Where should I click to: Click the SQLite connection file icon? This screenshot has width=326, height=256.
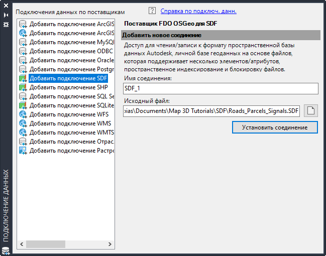23,105
